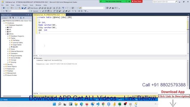This screenshot has height=107, width=190.
Task: Open the Window menu
Action: (x=38, y=5)
